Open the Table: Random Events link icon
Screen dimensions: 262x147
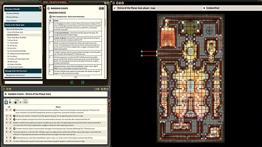50,16
